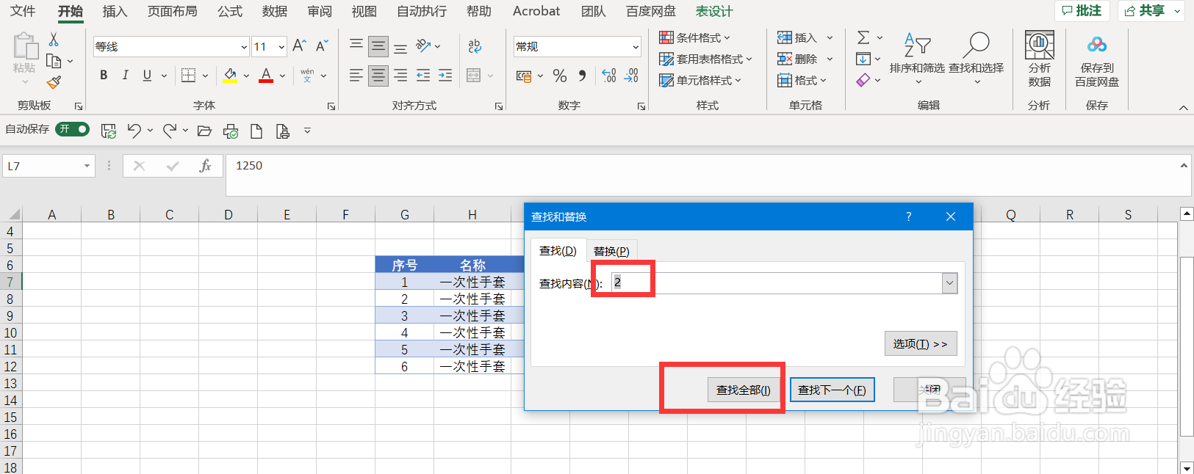Click the 选项(T) >> button

tap(921, 343)
